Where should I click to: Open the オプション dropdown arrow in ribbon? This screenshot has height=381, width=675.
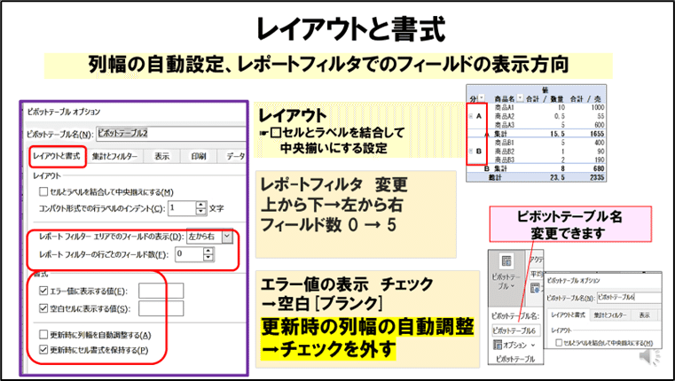click(x=533, y=346)
